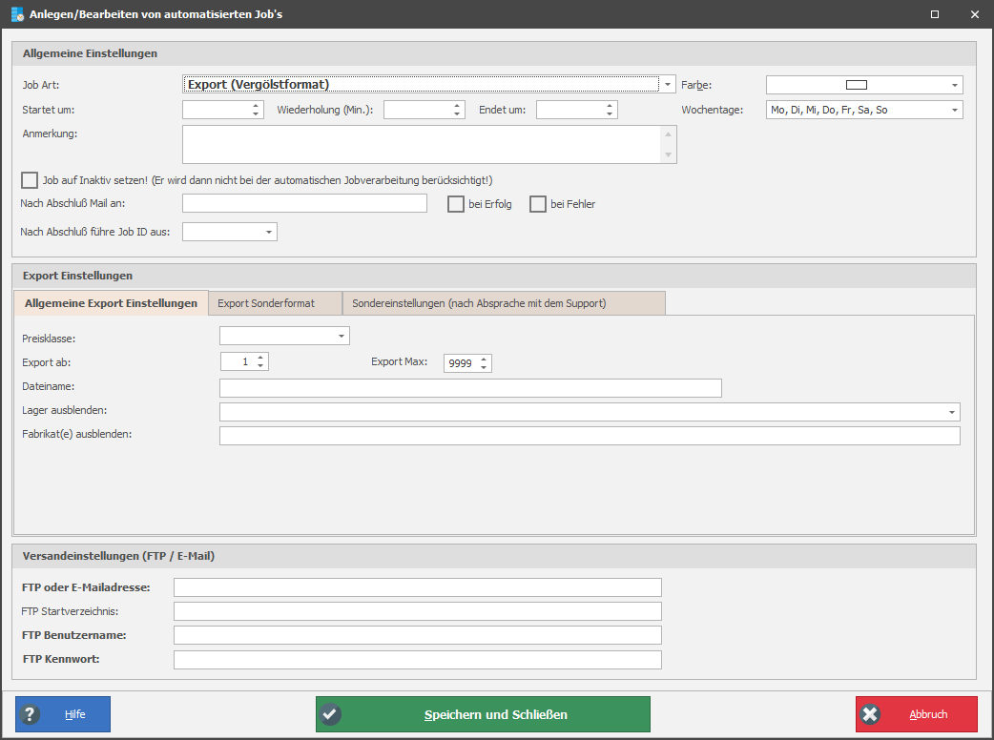
Task: Click the Hilfe button
Action: (63, 714)
